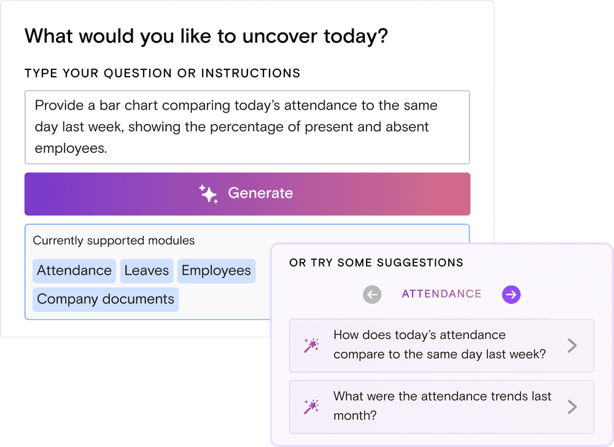614x447 pixels.
Task: Go to next suggestion category arrow
Action: [511, 294]
